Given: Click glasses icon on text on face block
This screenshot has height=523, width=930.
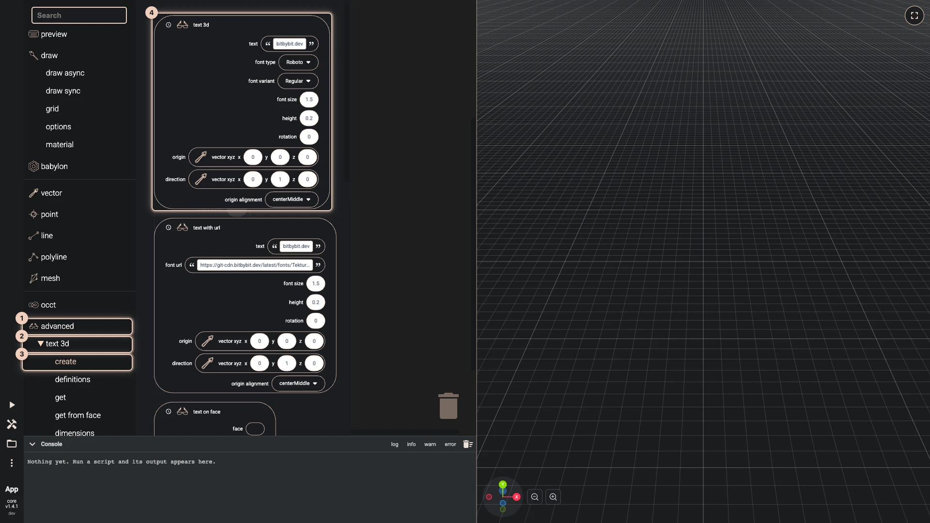Looking at the screenshot, I should pyautogui.click(x=182, y=412).
